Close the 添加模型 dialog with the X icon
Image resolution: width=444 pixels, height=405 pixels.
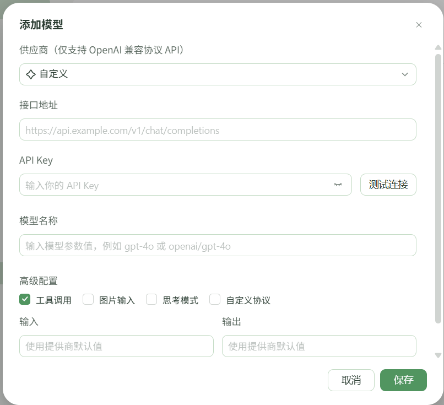pos(419,25)
